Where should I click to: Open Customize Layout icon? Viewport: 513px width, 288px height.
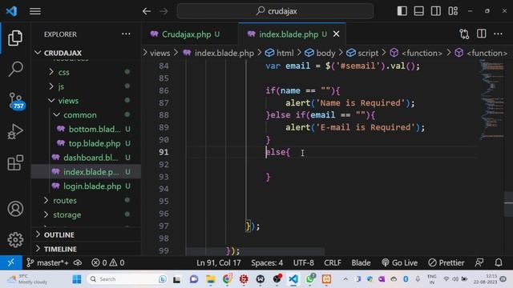(453, 11)
